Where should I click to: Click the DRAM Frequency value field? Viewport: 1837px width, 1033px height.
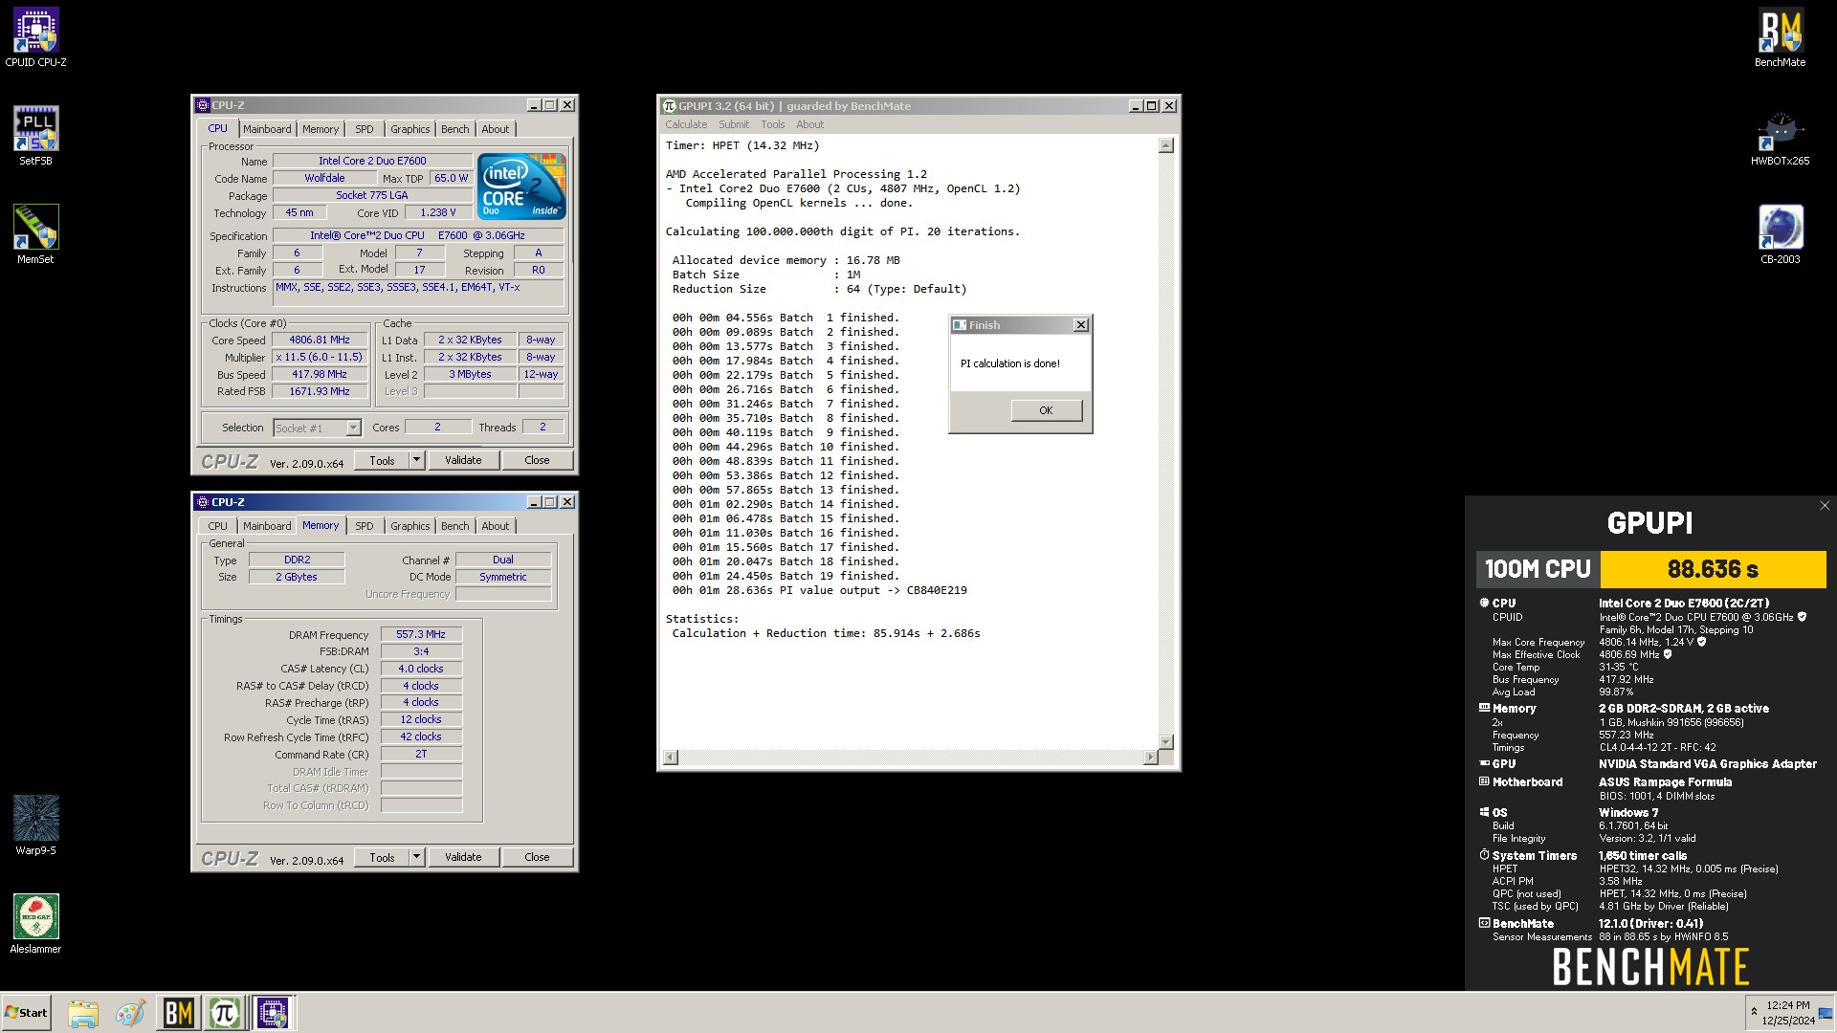click(421, 634)
